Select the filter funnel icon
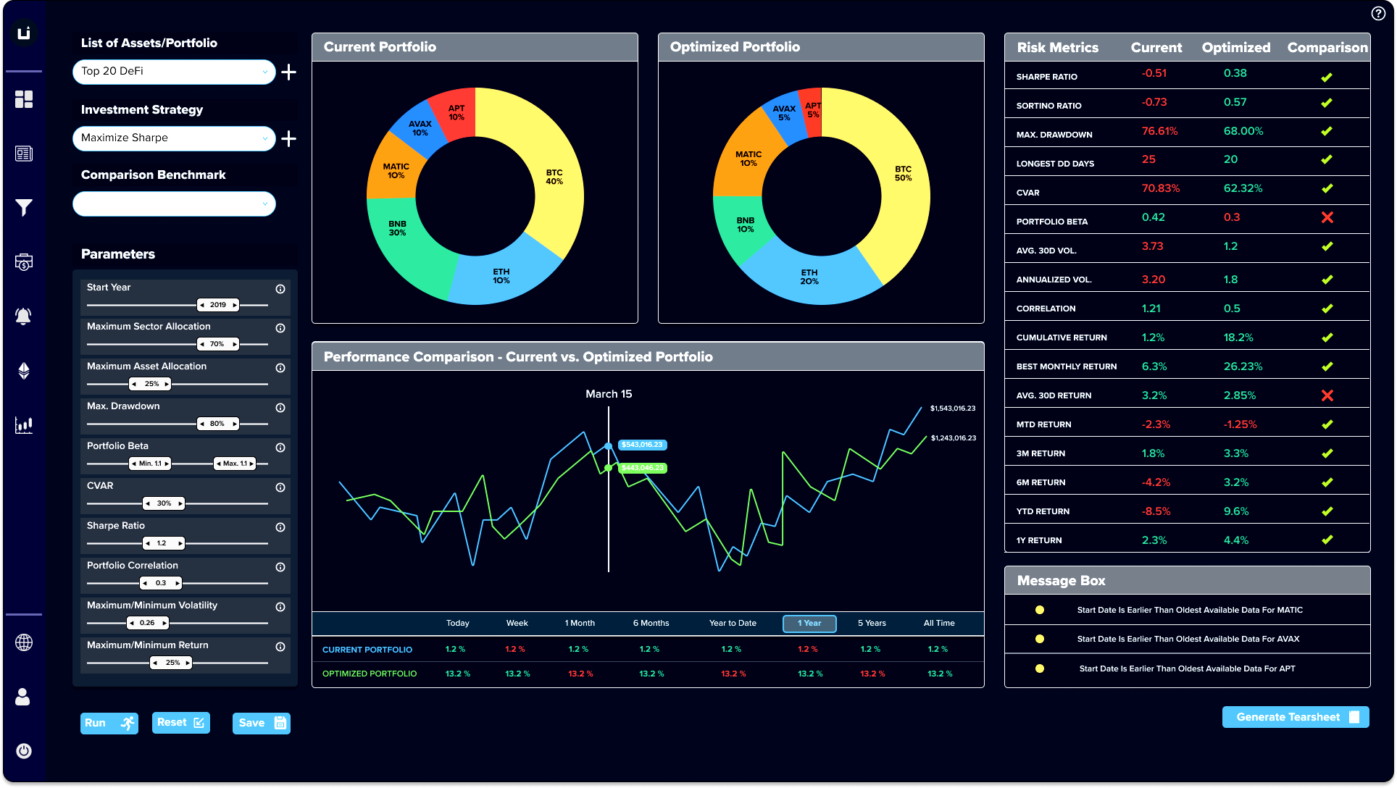This screenshot has height=788, width=1397. (x=25, y=208)
